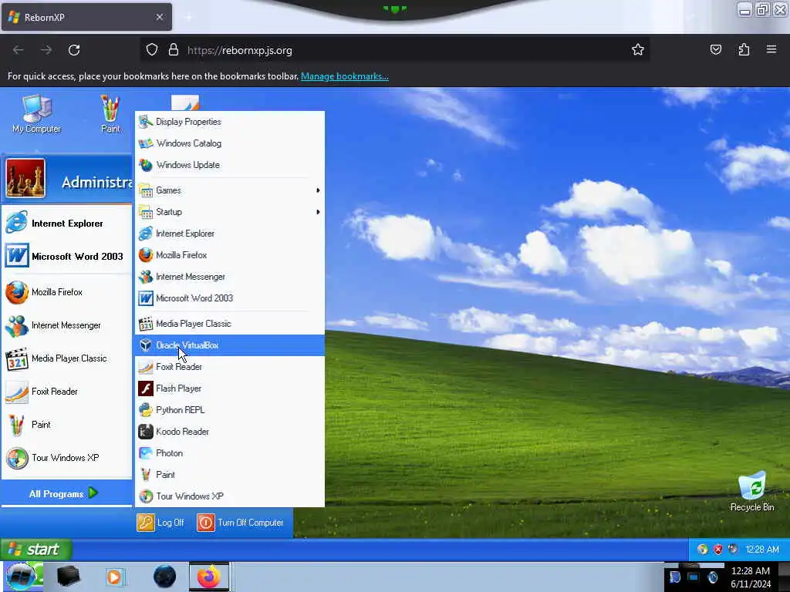Click Internet Messenger icon in All Programs list
The image size is (790, 592).
[146, 277]
